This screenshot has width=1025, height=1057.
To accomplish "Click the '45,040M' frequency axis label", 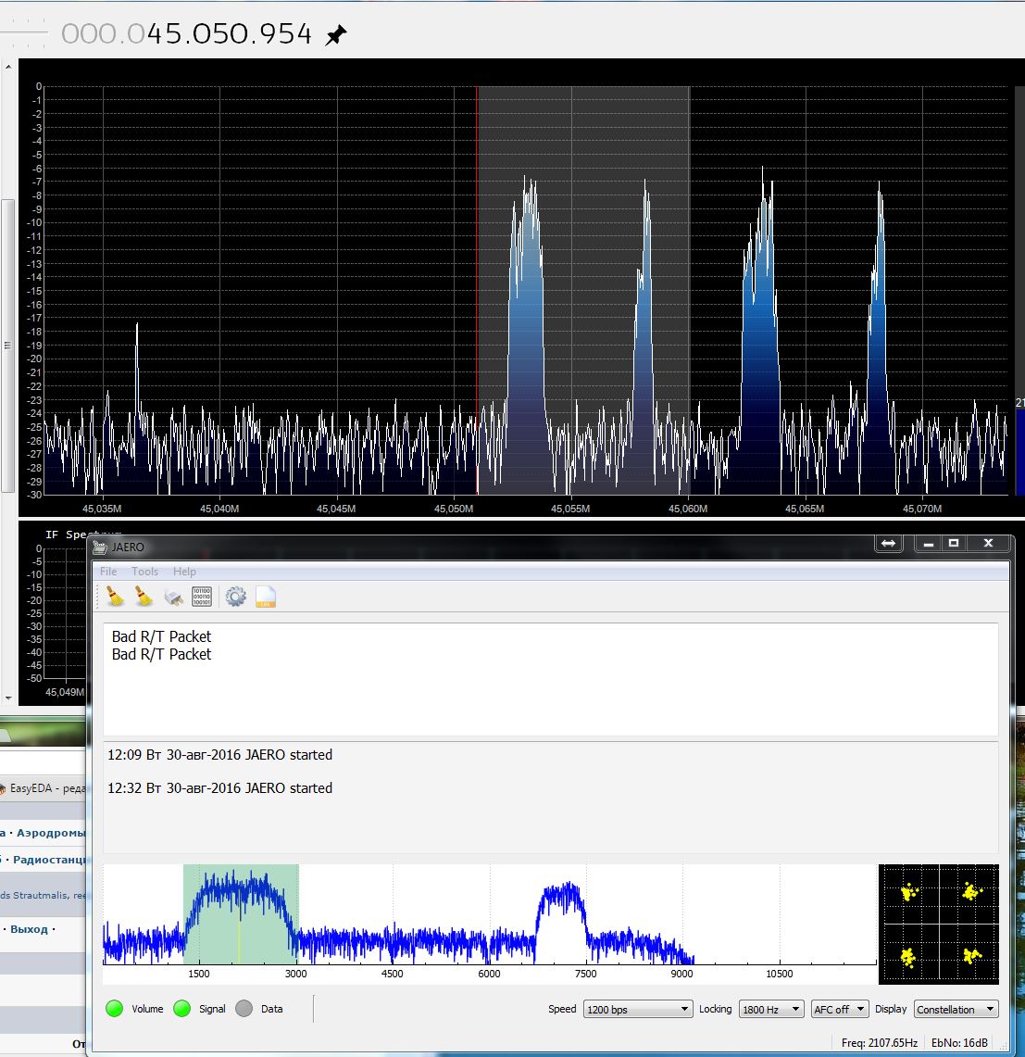I will coord(219,509).
